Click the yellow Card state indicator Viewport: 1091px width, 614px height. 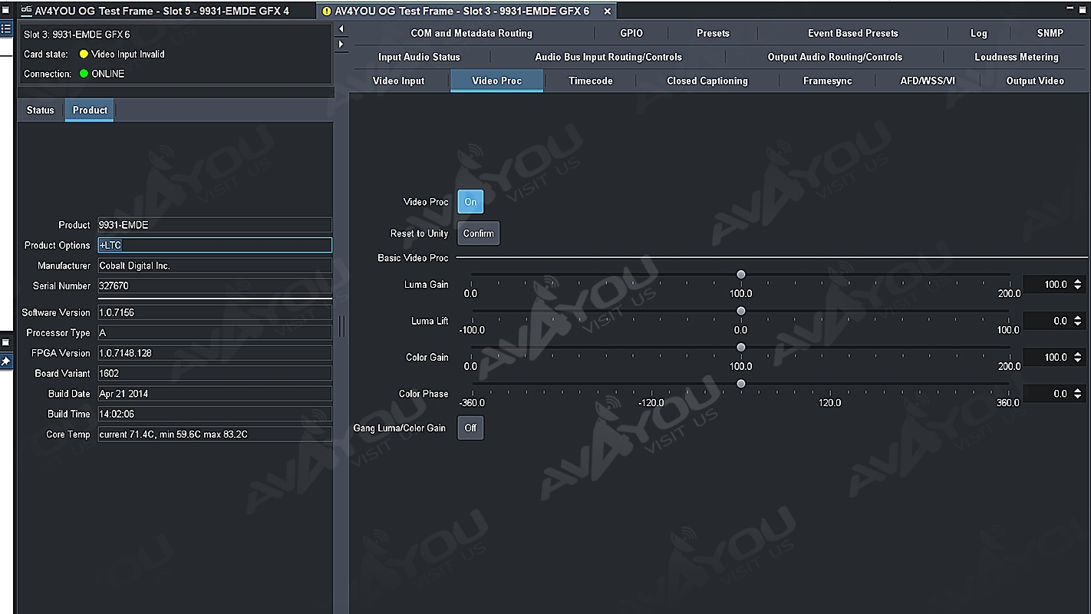pos(84,54)
